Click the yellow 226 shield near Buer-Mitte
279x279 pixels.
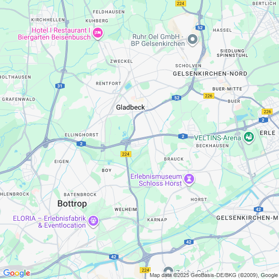[x=209, y=96]
